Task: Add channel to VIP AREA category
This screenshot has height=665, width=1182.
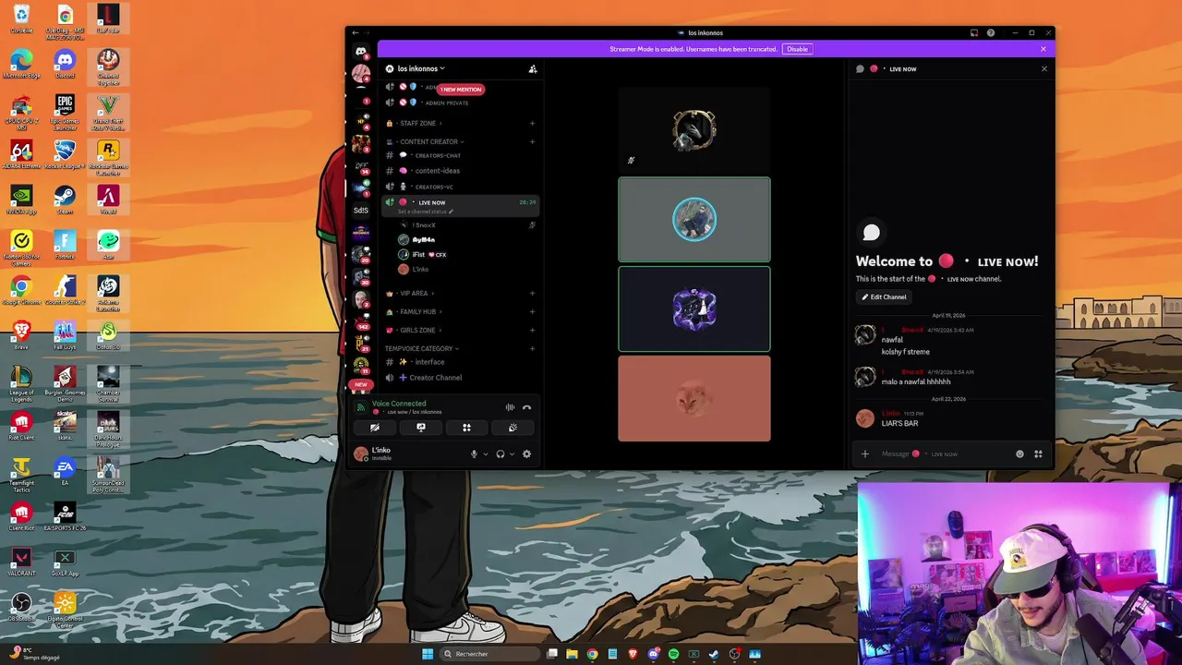Action: click(532, 293)
